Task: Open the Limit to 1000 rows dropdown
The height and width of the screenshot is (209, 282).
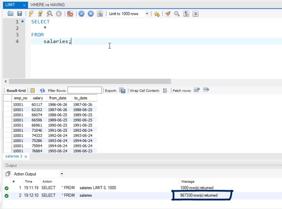Action: coord(147,14)
